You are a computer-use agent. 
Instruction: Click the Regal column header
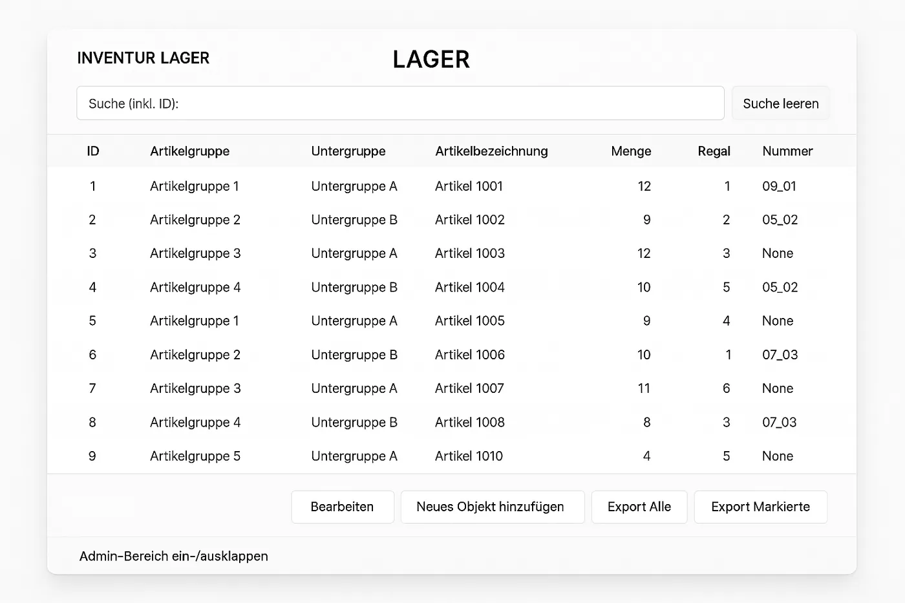coord(714,151)
